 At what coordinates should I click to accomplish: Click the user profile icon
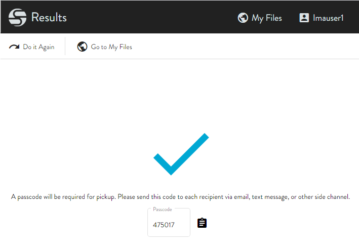304,18
